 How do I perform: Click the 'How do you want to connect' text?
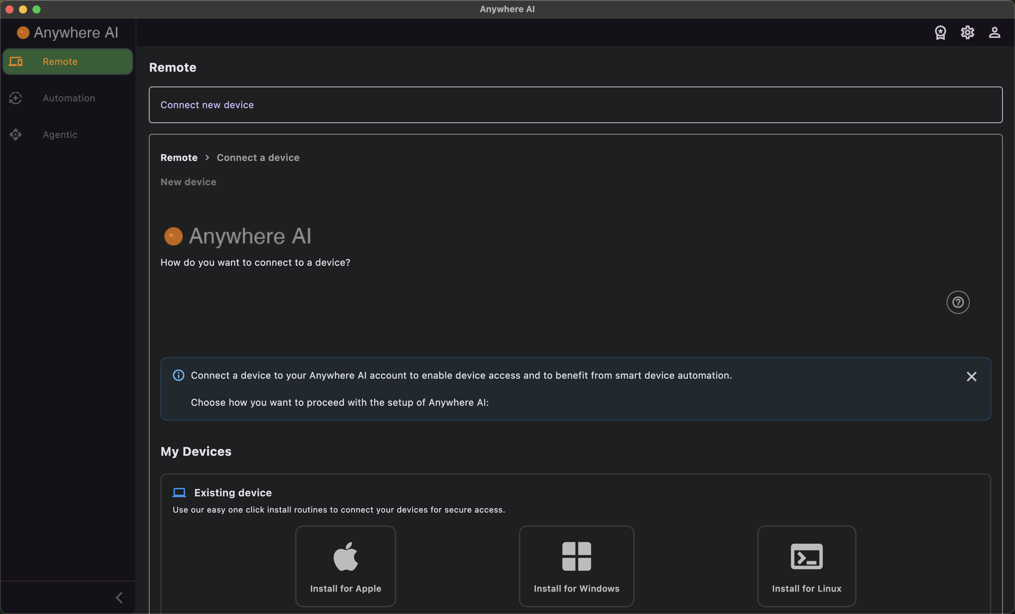coord(255,263)
